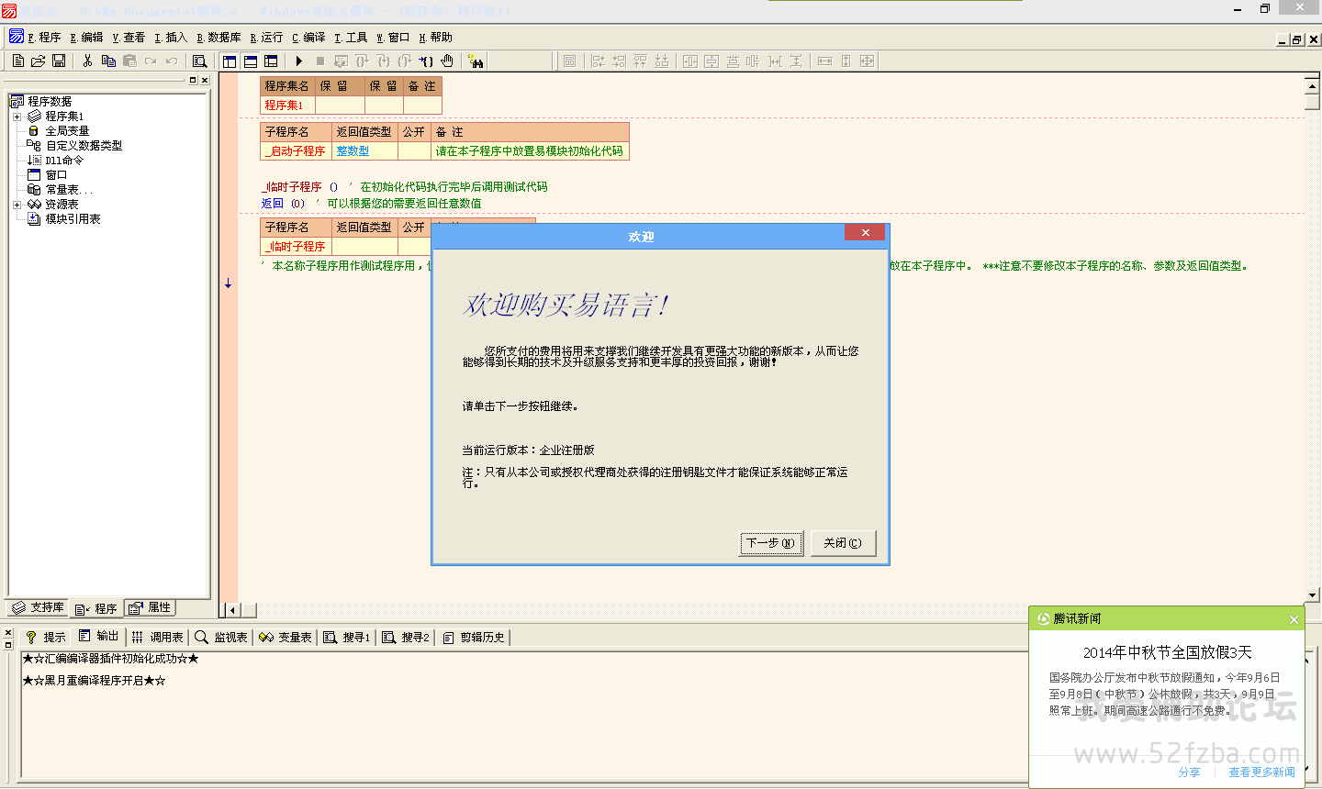Select 自定义数据类型 tree item
Screen dimensions: 1322x789
click(x=84, y=146)
